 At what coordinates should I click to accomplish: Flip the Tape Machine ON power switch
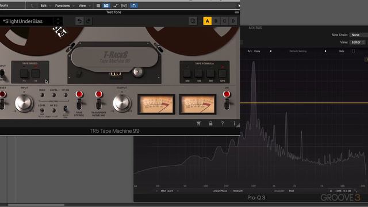227,103
